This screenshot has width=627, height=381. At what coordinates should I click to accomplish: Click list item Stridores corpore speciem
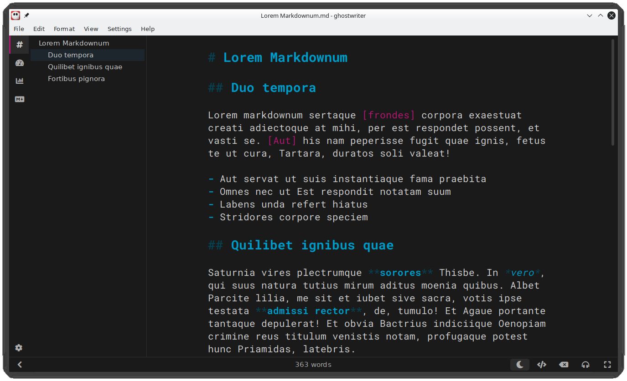[x=294, y=217]
